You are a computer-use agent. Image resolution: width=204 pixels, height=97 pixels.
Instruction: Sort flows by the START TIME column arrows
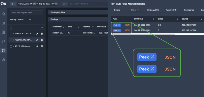pyautogui.click(x=154, y=19)
